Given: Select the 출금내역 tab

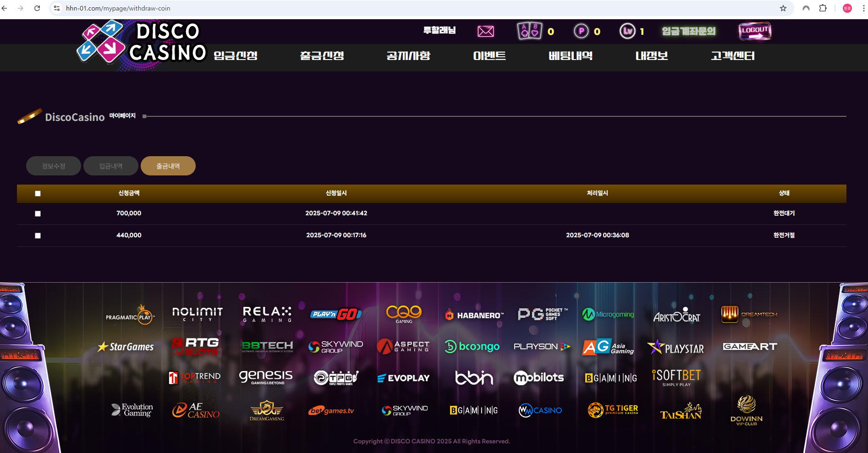Looking at the screenshot, I should (x=168, y=166).
